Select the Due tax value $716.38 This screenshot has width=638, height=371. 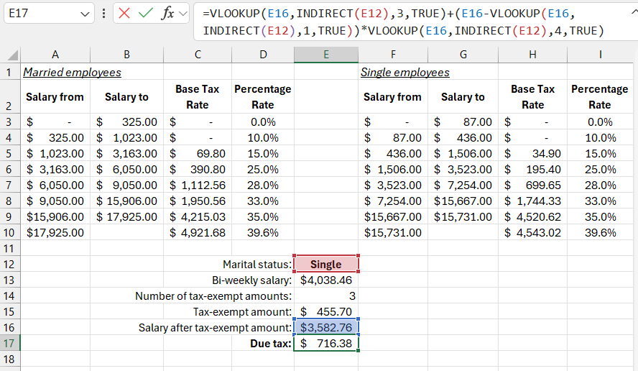(326, 343)
